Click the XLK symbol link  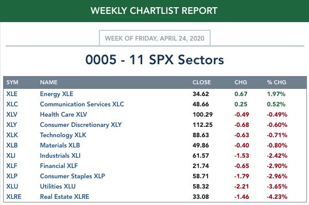tap(12, 135)
